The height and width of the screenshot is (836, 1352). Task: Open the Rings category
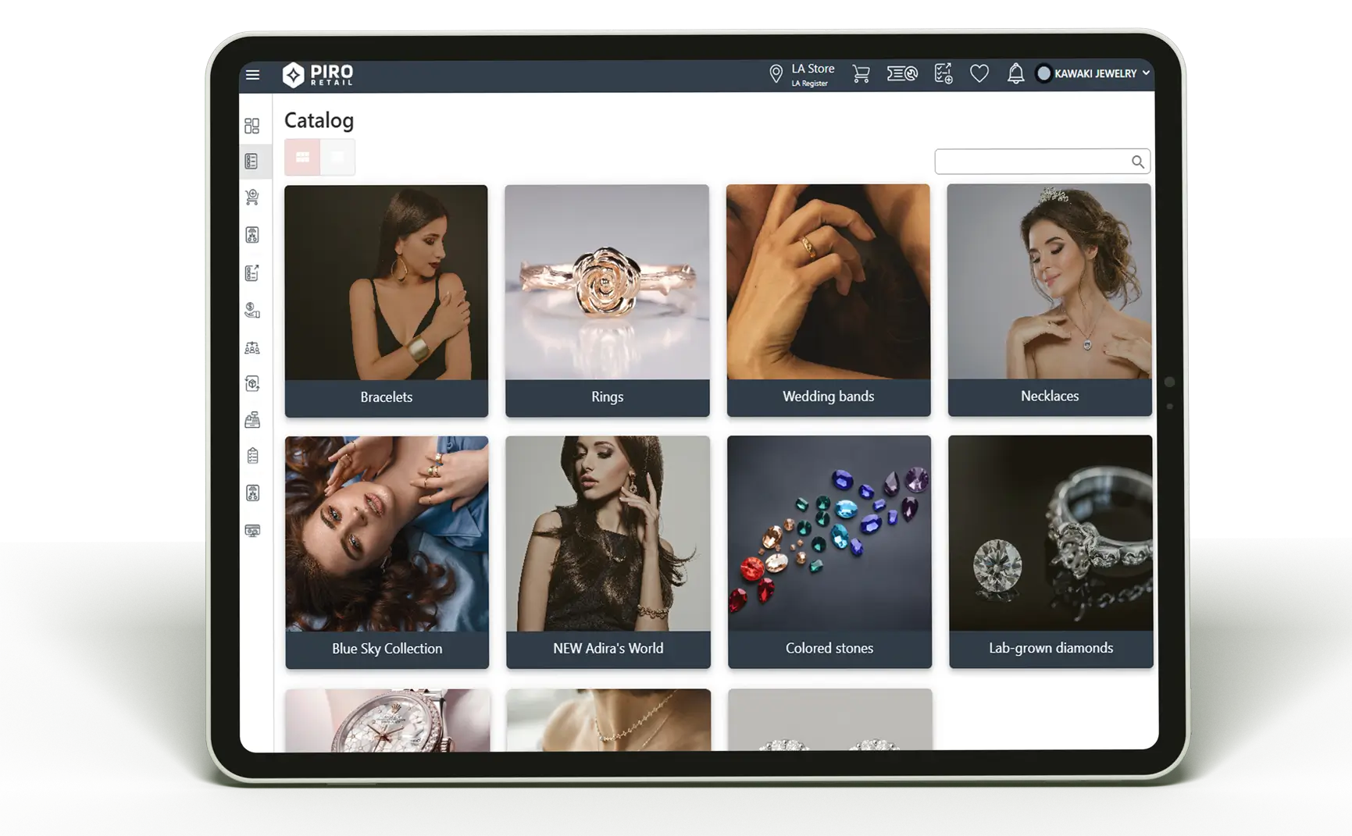608,301
